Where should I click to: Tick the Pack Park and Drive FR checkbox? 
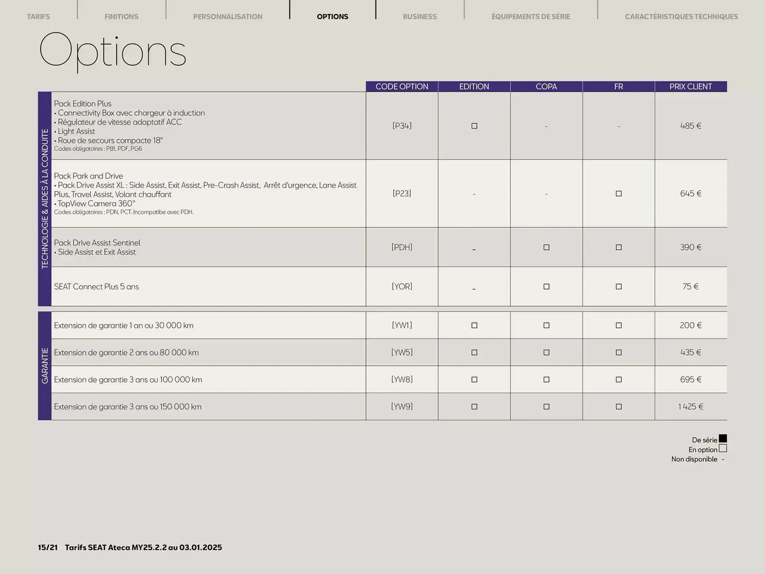[x=618, y=194]
